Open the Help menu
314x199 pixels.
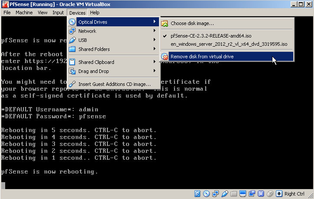click(95, 13)
